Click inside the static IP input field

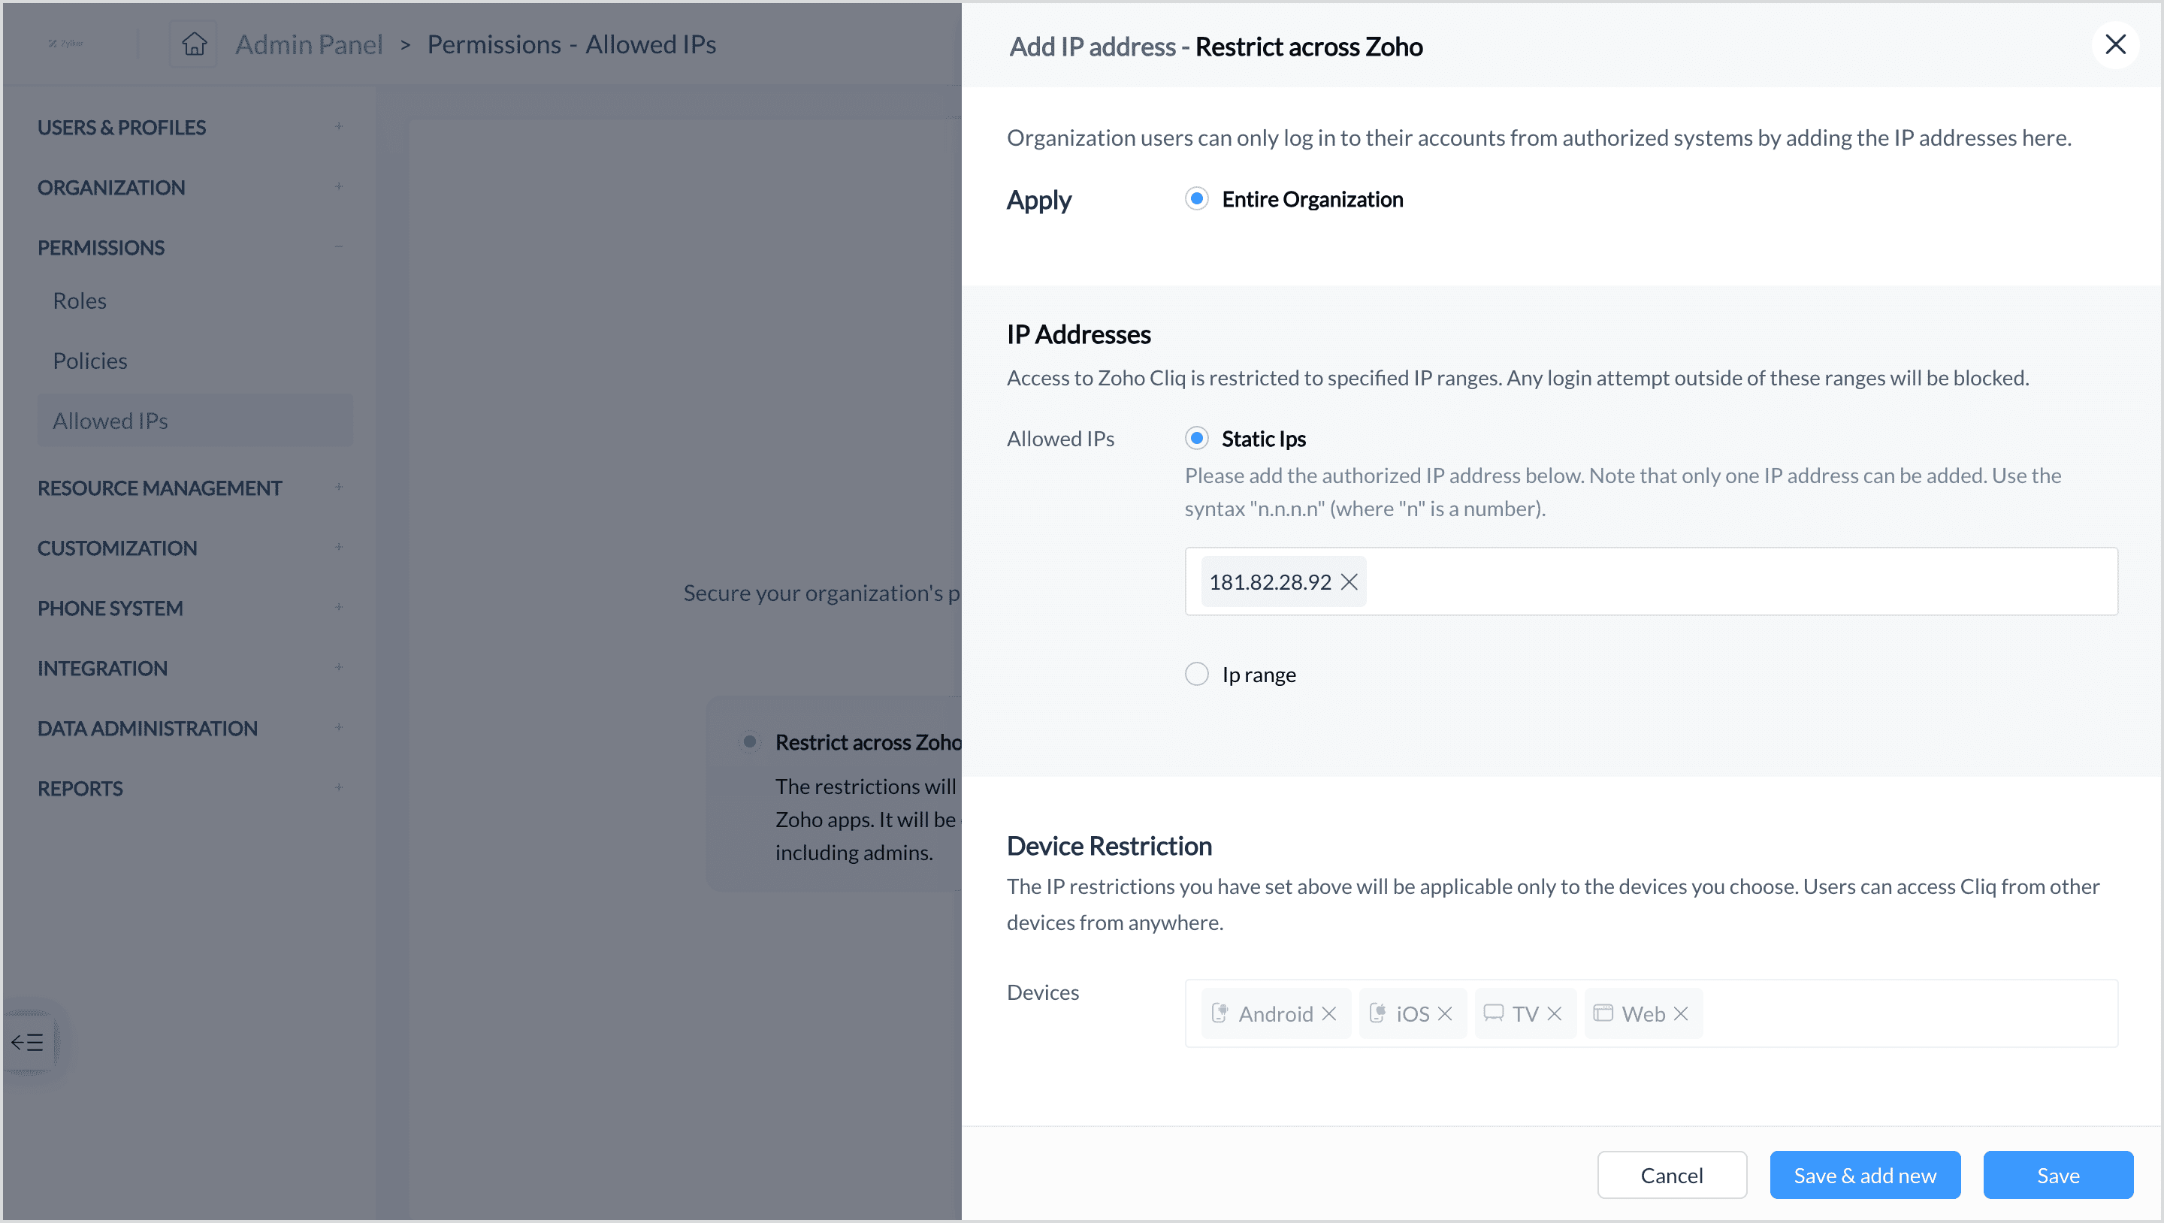(1739, 582)
